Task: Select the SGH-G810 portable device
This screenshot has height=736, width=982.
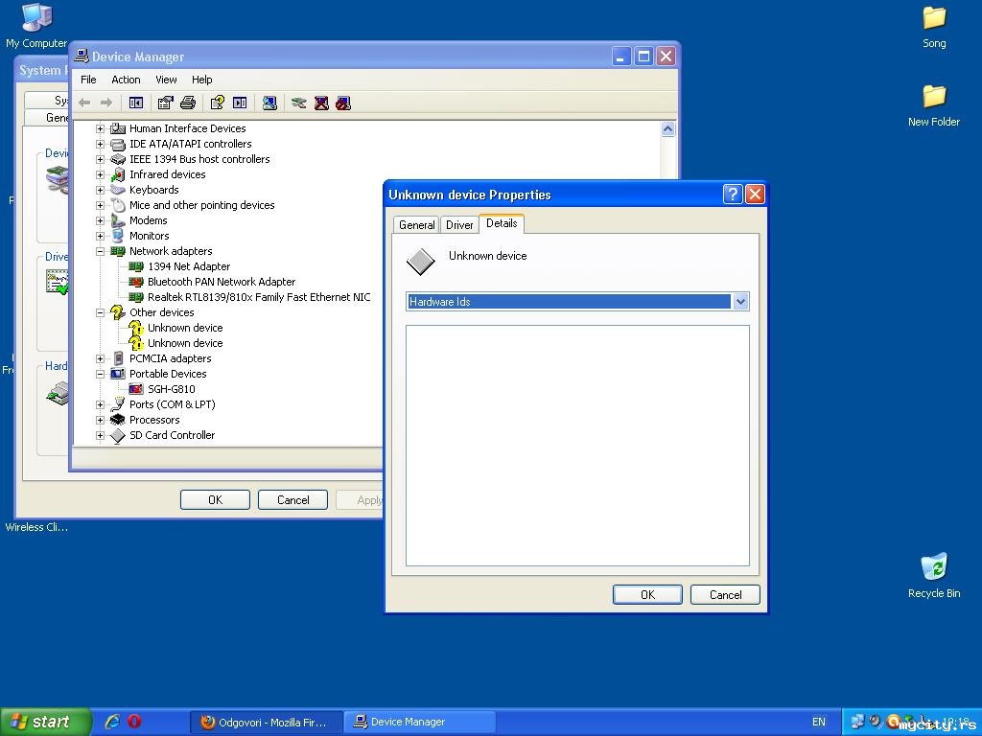Action: [x=171, y=389]
